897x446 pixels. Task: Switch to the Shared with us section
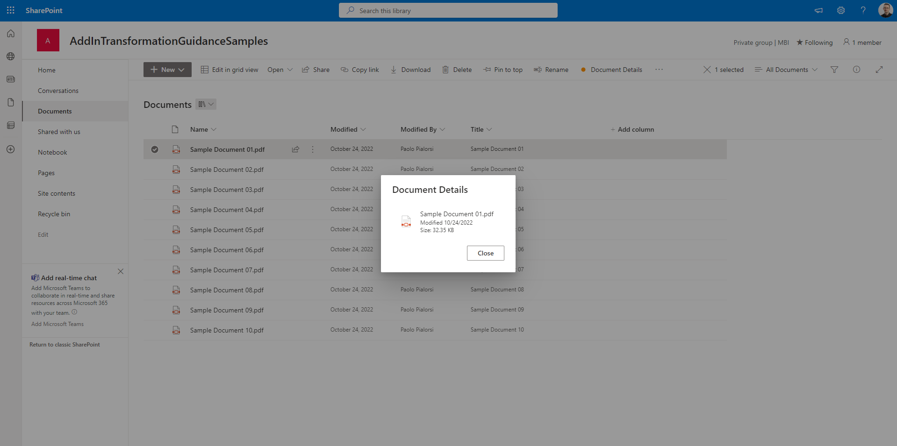[x=59, y=132]
